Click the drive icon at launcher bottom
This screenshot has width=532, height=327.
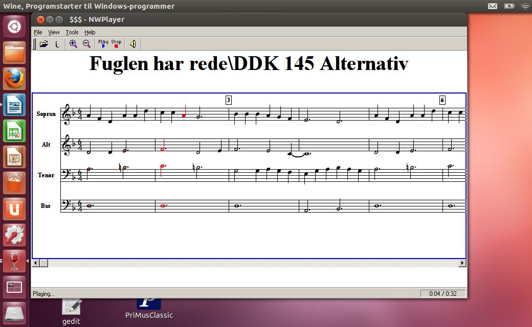click(x=14, y=313)
